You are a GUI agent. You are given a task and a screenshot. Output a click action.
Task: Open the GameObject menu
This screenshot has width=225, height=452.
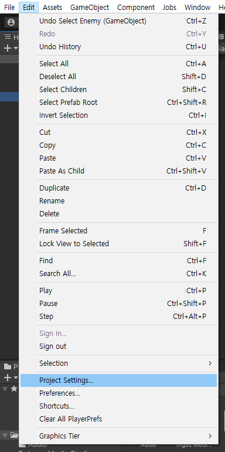point(90,7)
